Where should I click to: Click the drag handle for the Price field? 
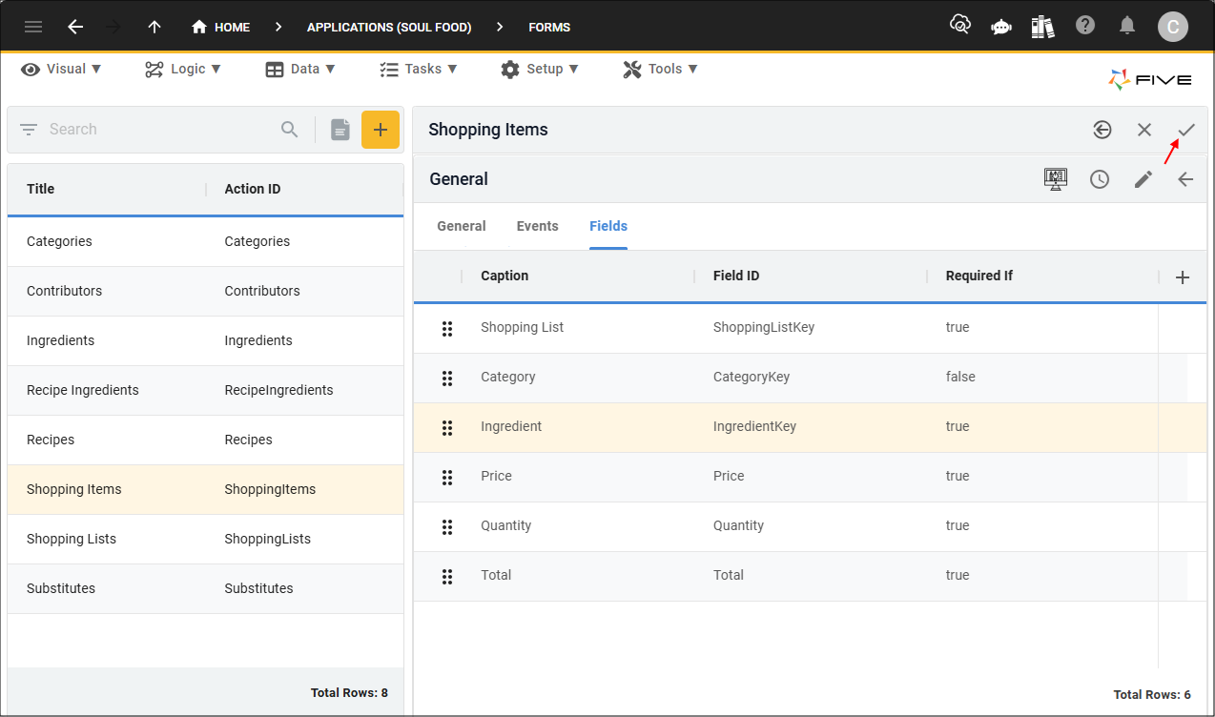click(446, 477)
